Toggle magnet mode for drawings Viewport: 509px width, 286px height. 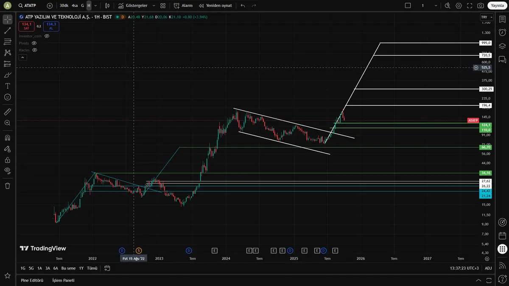[8, 138]
